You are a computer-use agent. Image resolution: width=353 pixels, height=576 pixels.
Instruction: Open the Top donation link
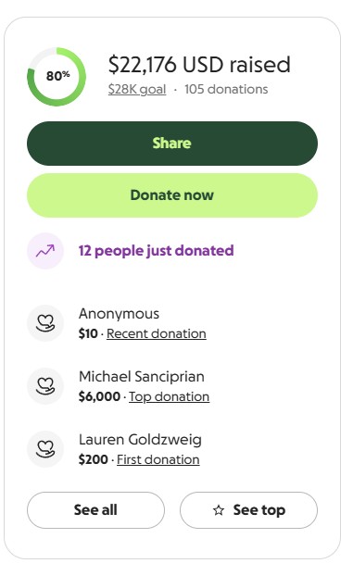170,396
